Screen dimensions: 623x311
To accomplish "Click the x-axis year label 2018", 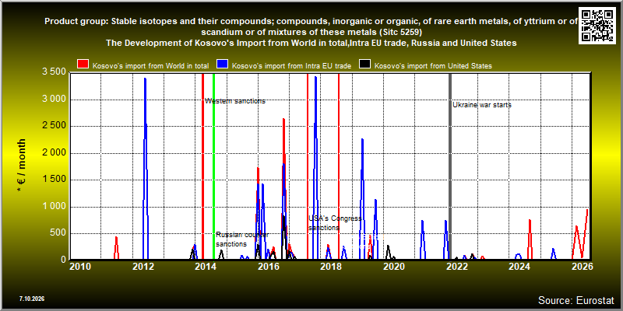I will [x=330, y=267].
